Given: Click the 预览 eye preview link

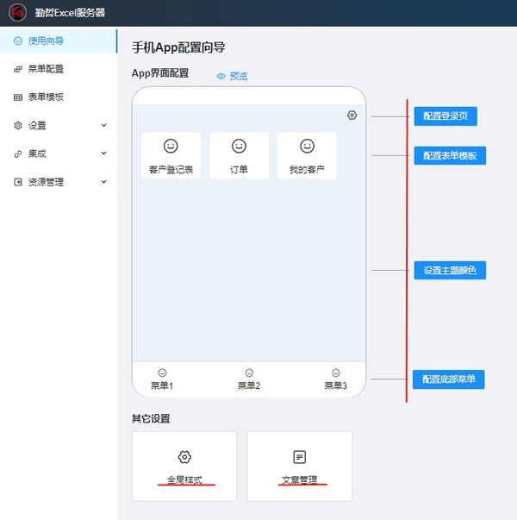Looking at the screenshot, I should (232, 77).
